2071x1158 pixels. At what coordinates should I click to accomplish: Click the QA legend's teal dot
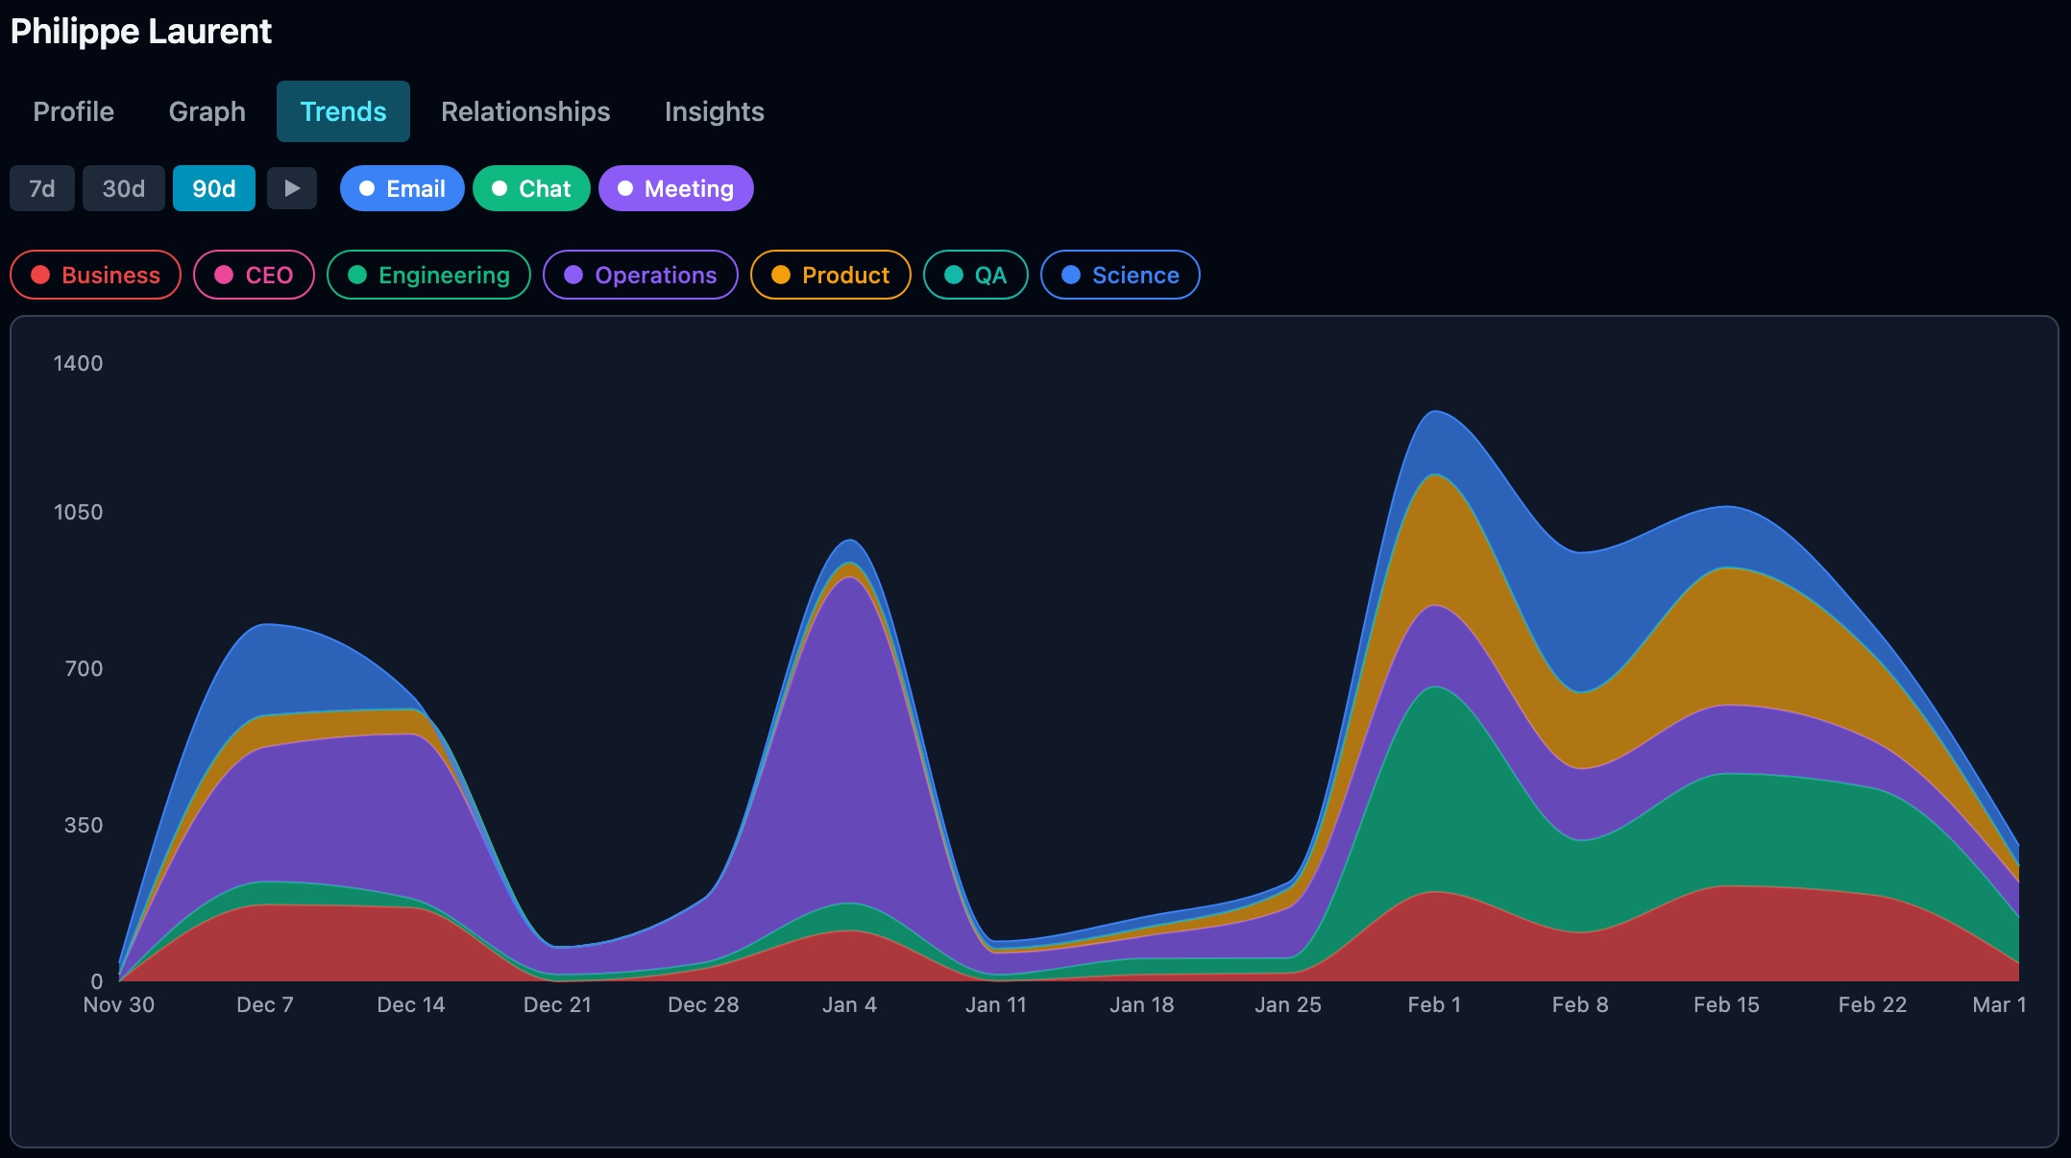tap(953, 275)
